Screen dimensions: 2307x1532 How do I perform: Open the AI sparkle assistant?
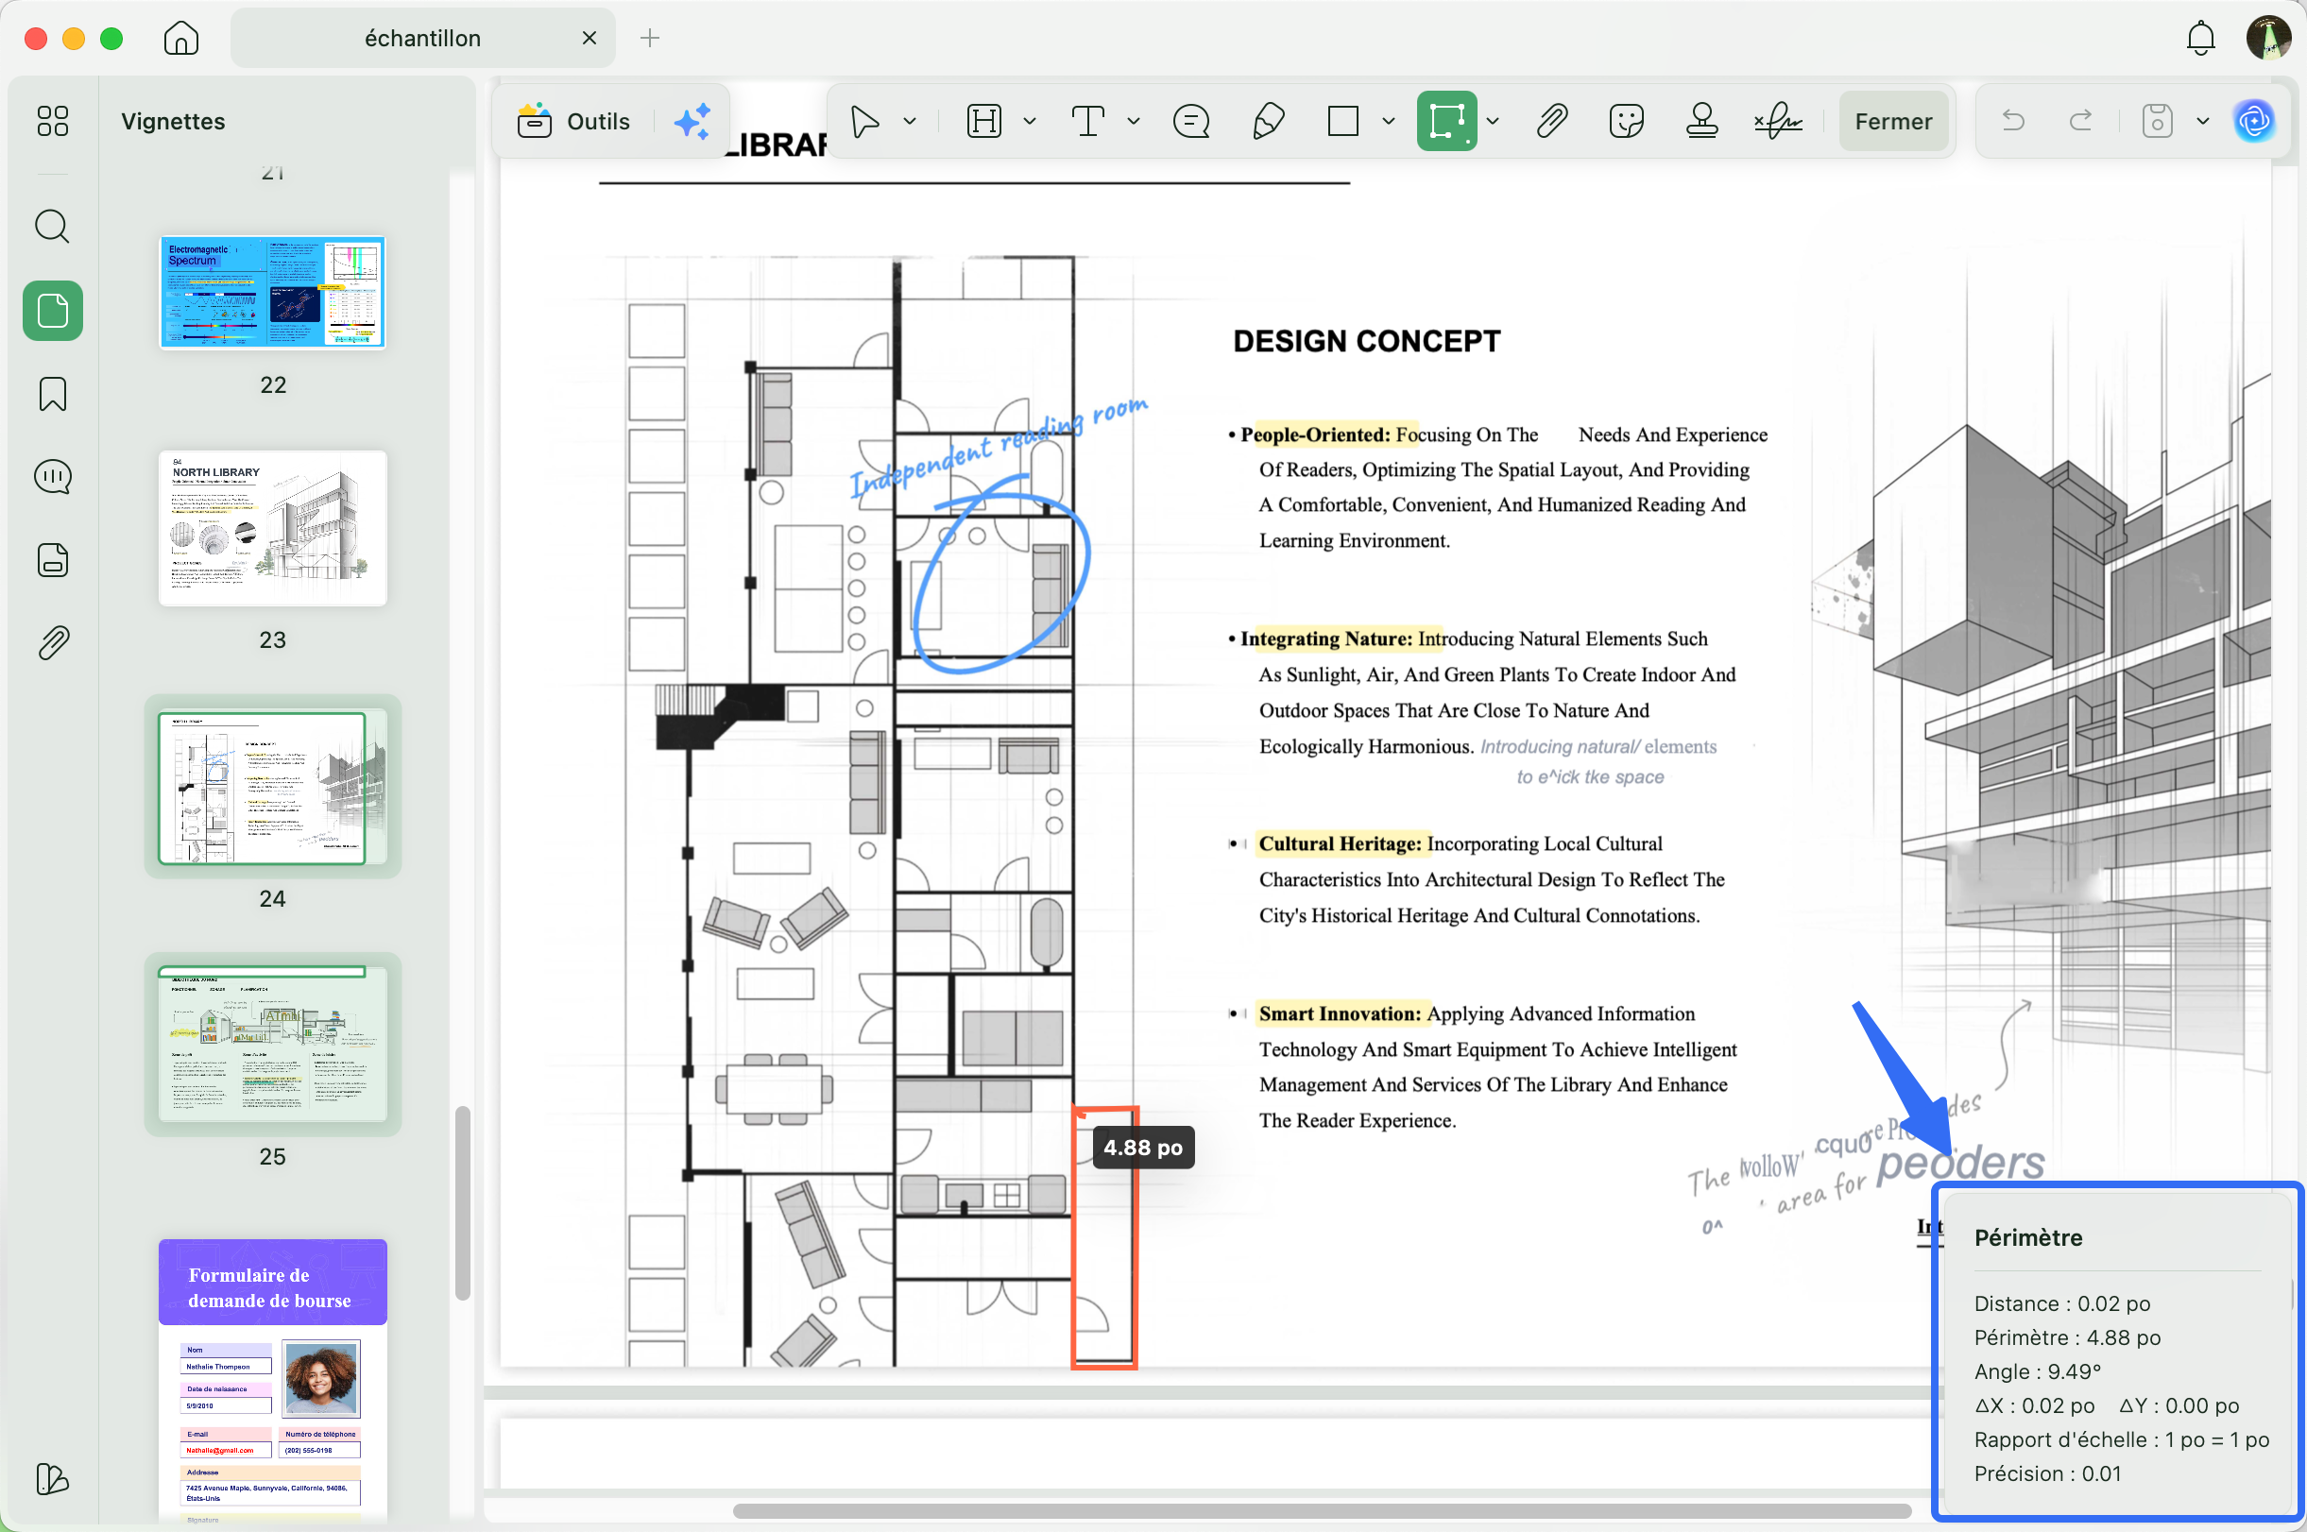pyautogui.click(x=692, y=121)
